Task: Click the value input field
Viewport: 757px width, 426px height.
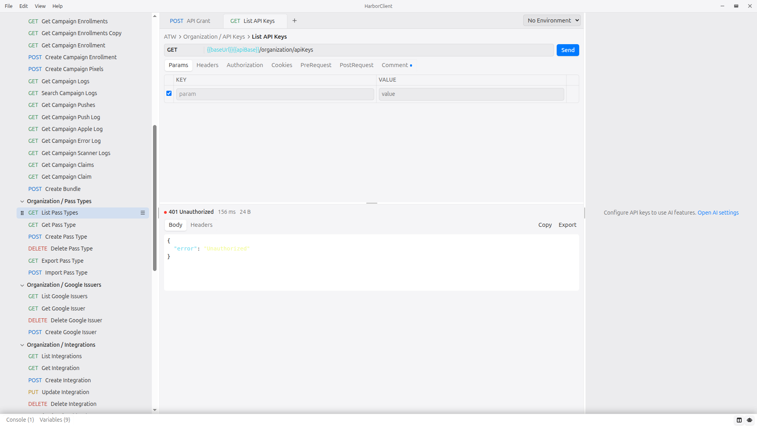Action: pos(471,94)
